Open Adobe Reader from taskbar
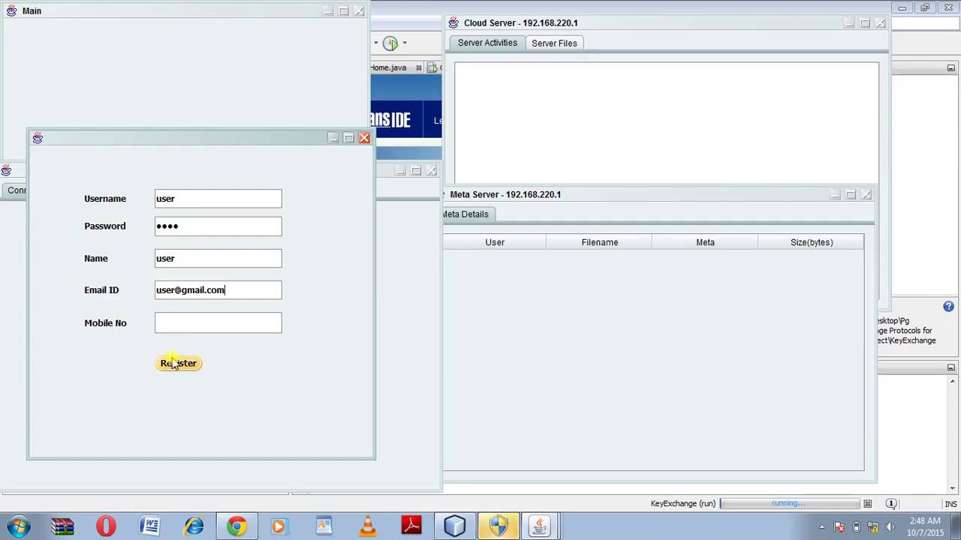The width and height of the screenshot is (961, 540). (x=411, y=526)
